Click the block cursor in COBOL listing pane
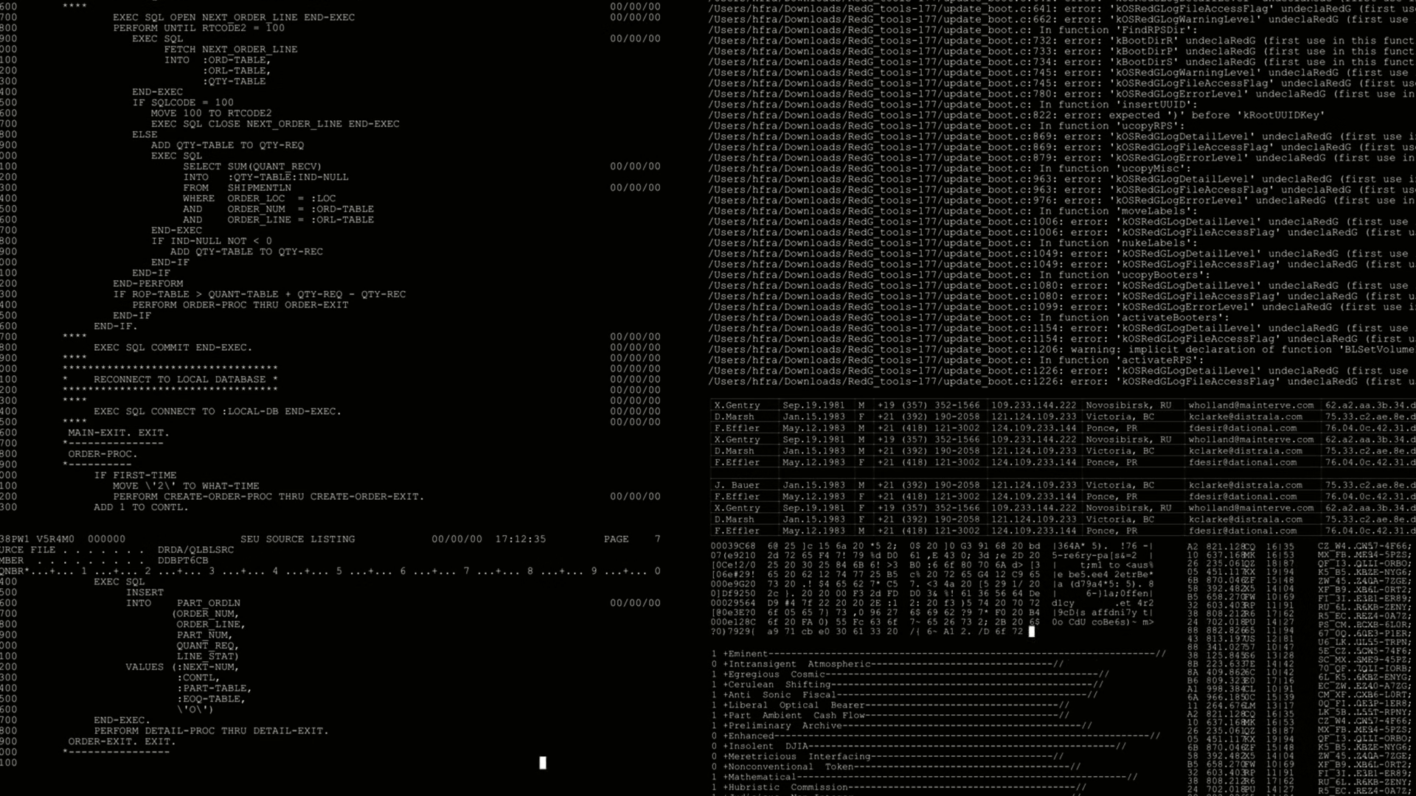This screenshot has height=796, width=1416. pos(543,763)
